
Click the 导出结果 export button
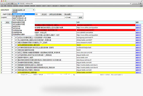coord(68,14)
